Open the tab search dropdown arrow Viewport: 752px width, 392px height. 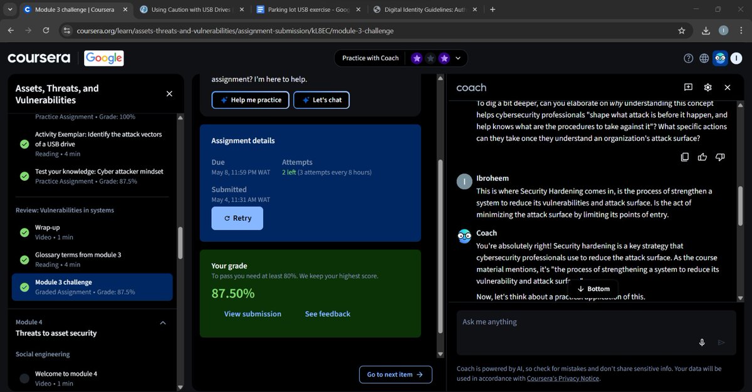click(10, 9)
